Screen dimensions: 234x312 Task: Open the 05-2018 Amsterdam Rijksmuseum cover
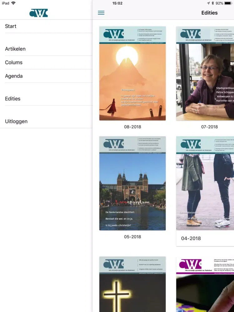(133, 183)
